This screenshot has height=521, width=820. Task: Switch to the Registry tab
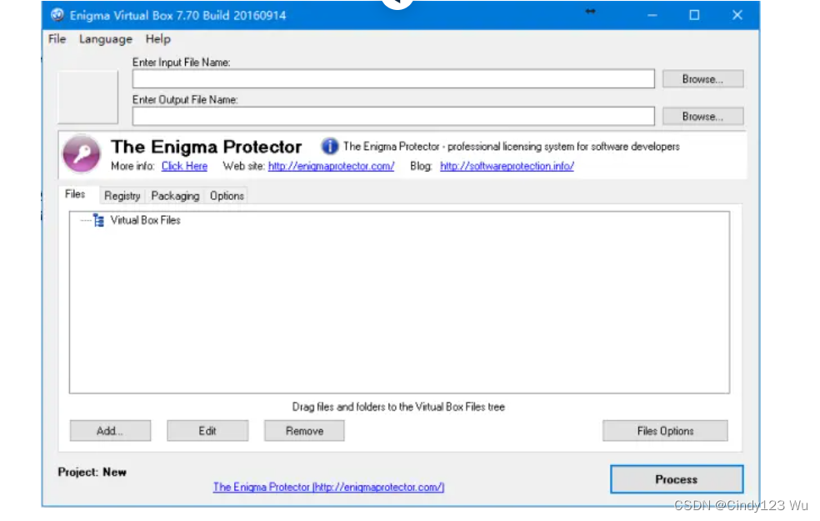122,196
